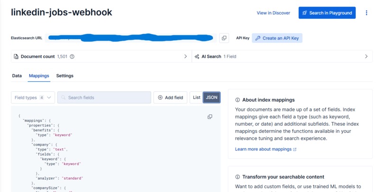Expand the Document count panel chevron
Image resolution: width=382 pixels, height=192 pixels.
(x=185, y=56)
